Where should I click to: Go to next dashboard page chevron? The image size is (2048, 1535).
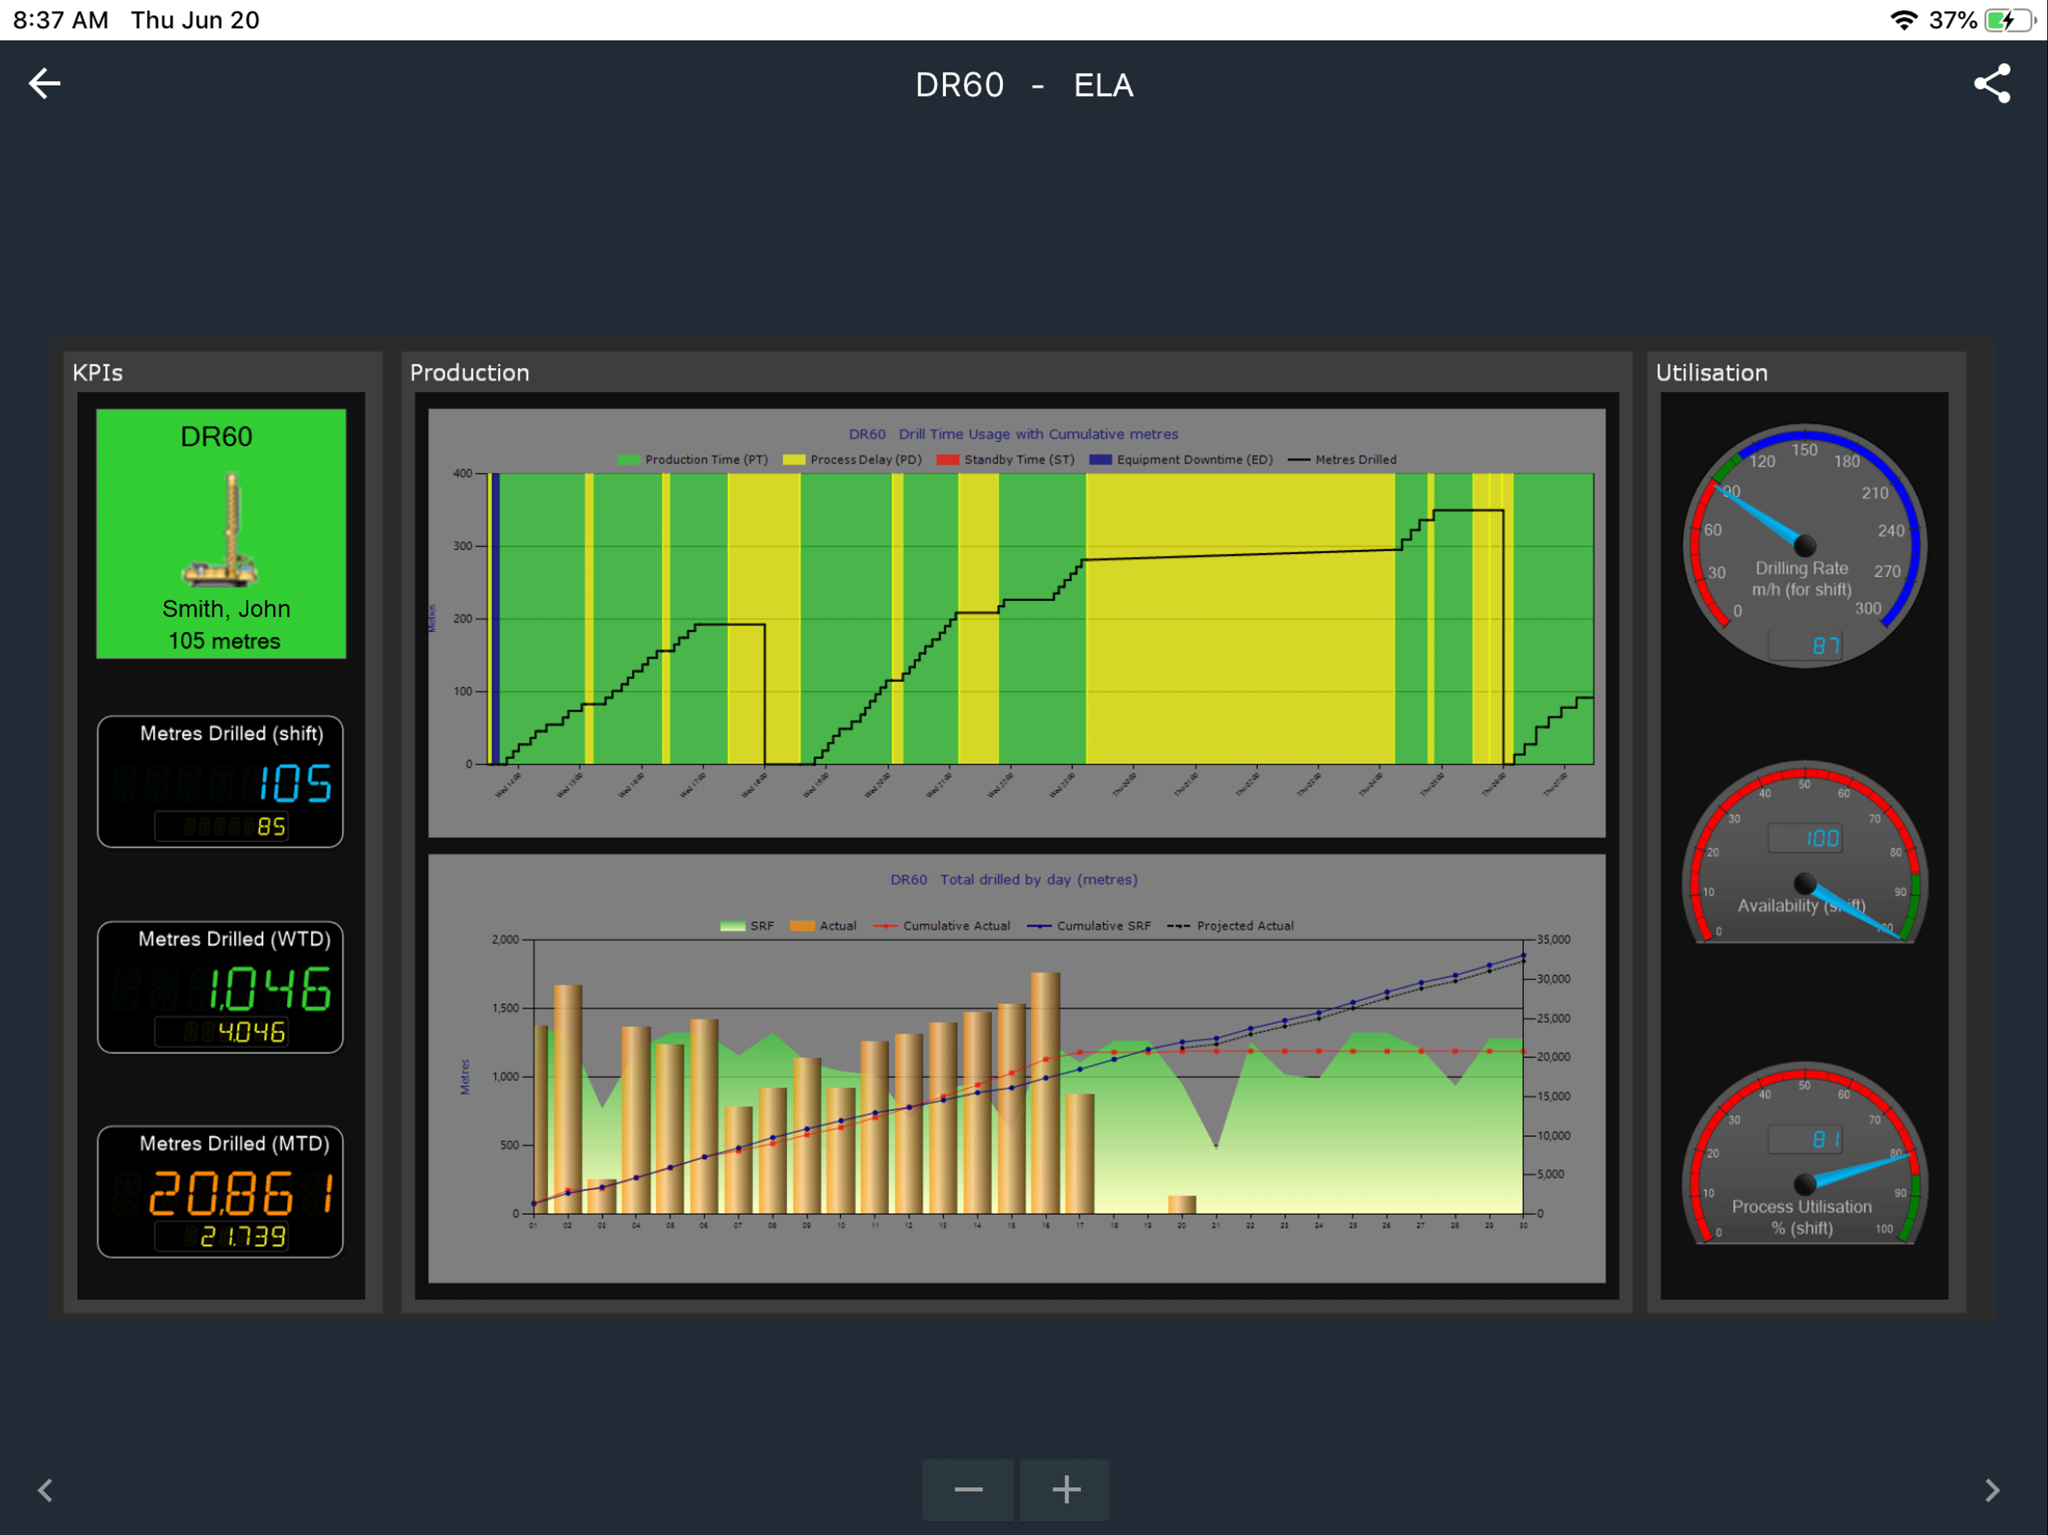pos(1993,1491)
